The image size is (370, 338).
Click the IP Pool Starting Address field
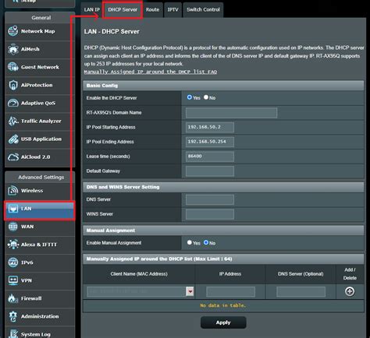210,127
